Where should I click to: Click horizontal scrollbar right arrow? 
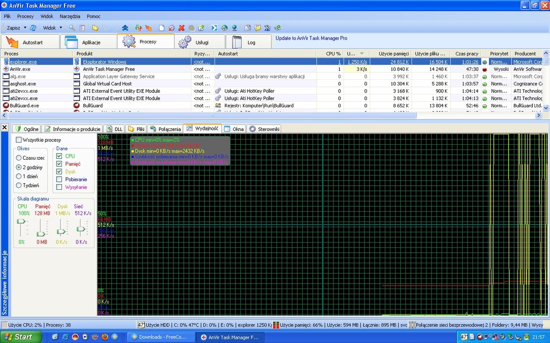[x=538, y=115]
